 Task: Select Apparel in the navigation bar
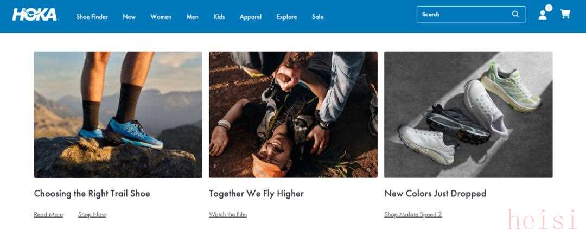tap(250, 17)
